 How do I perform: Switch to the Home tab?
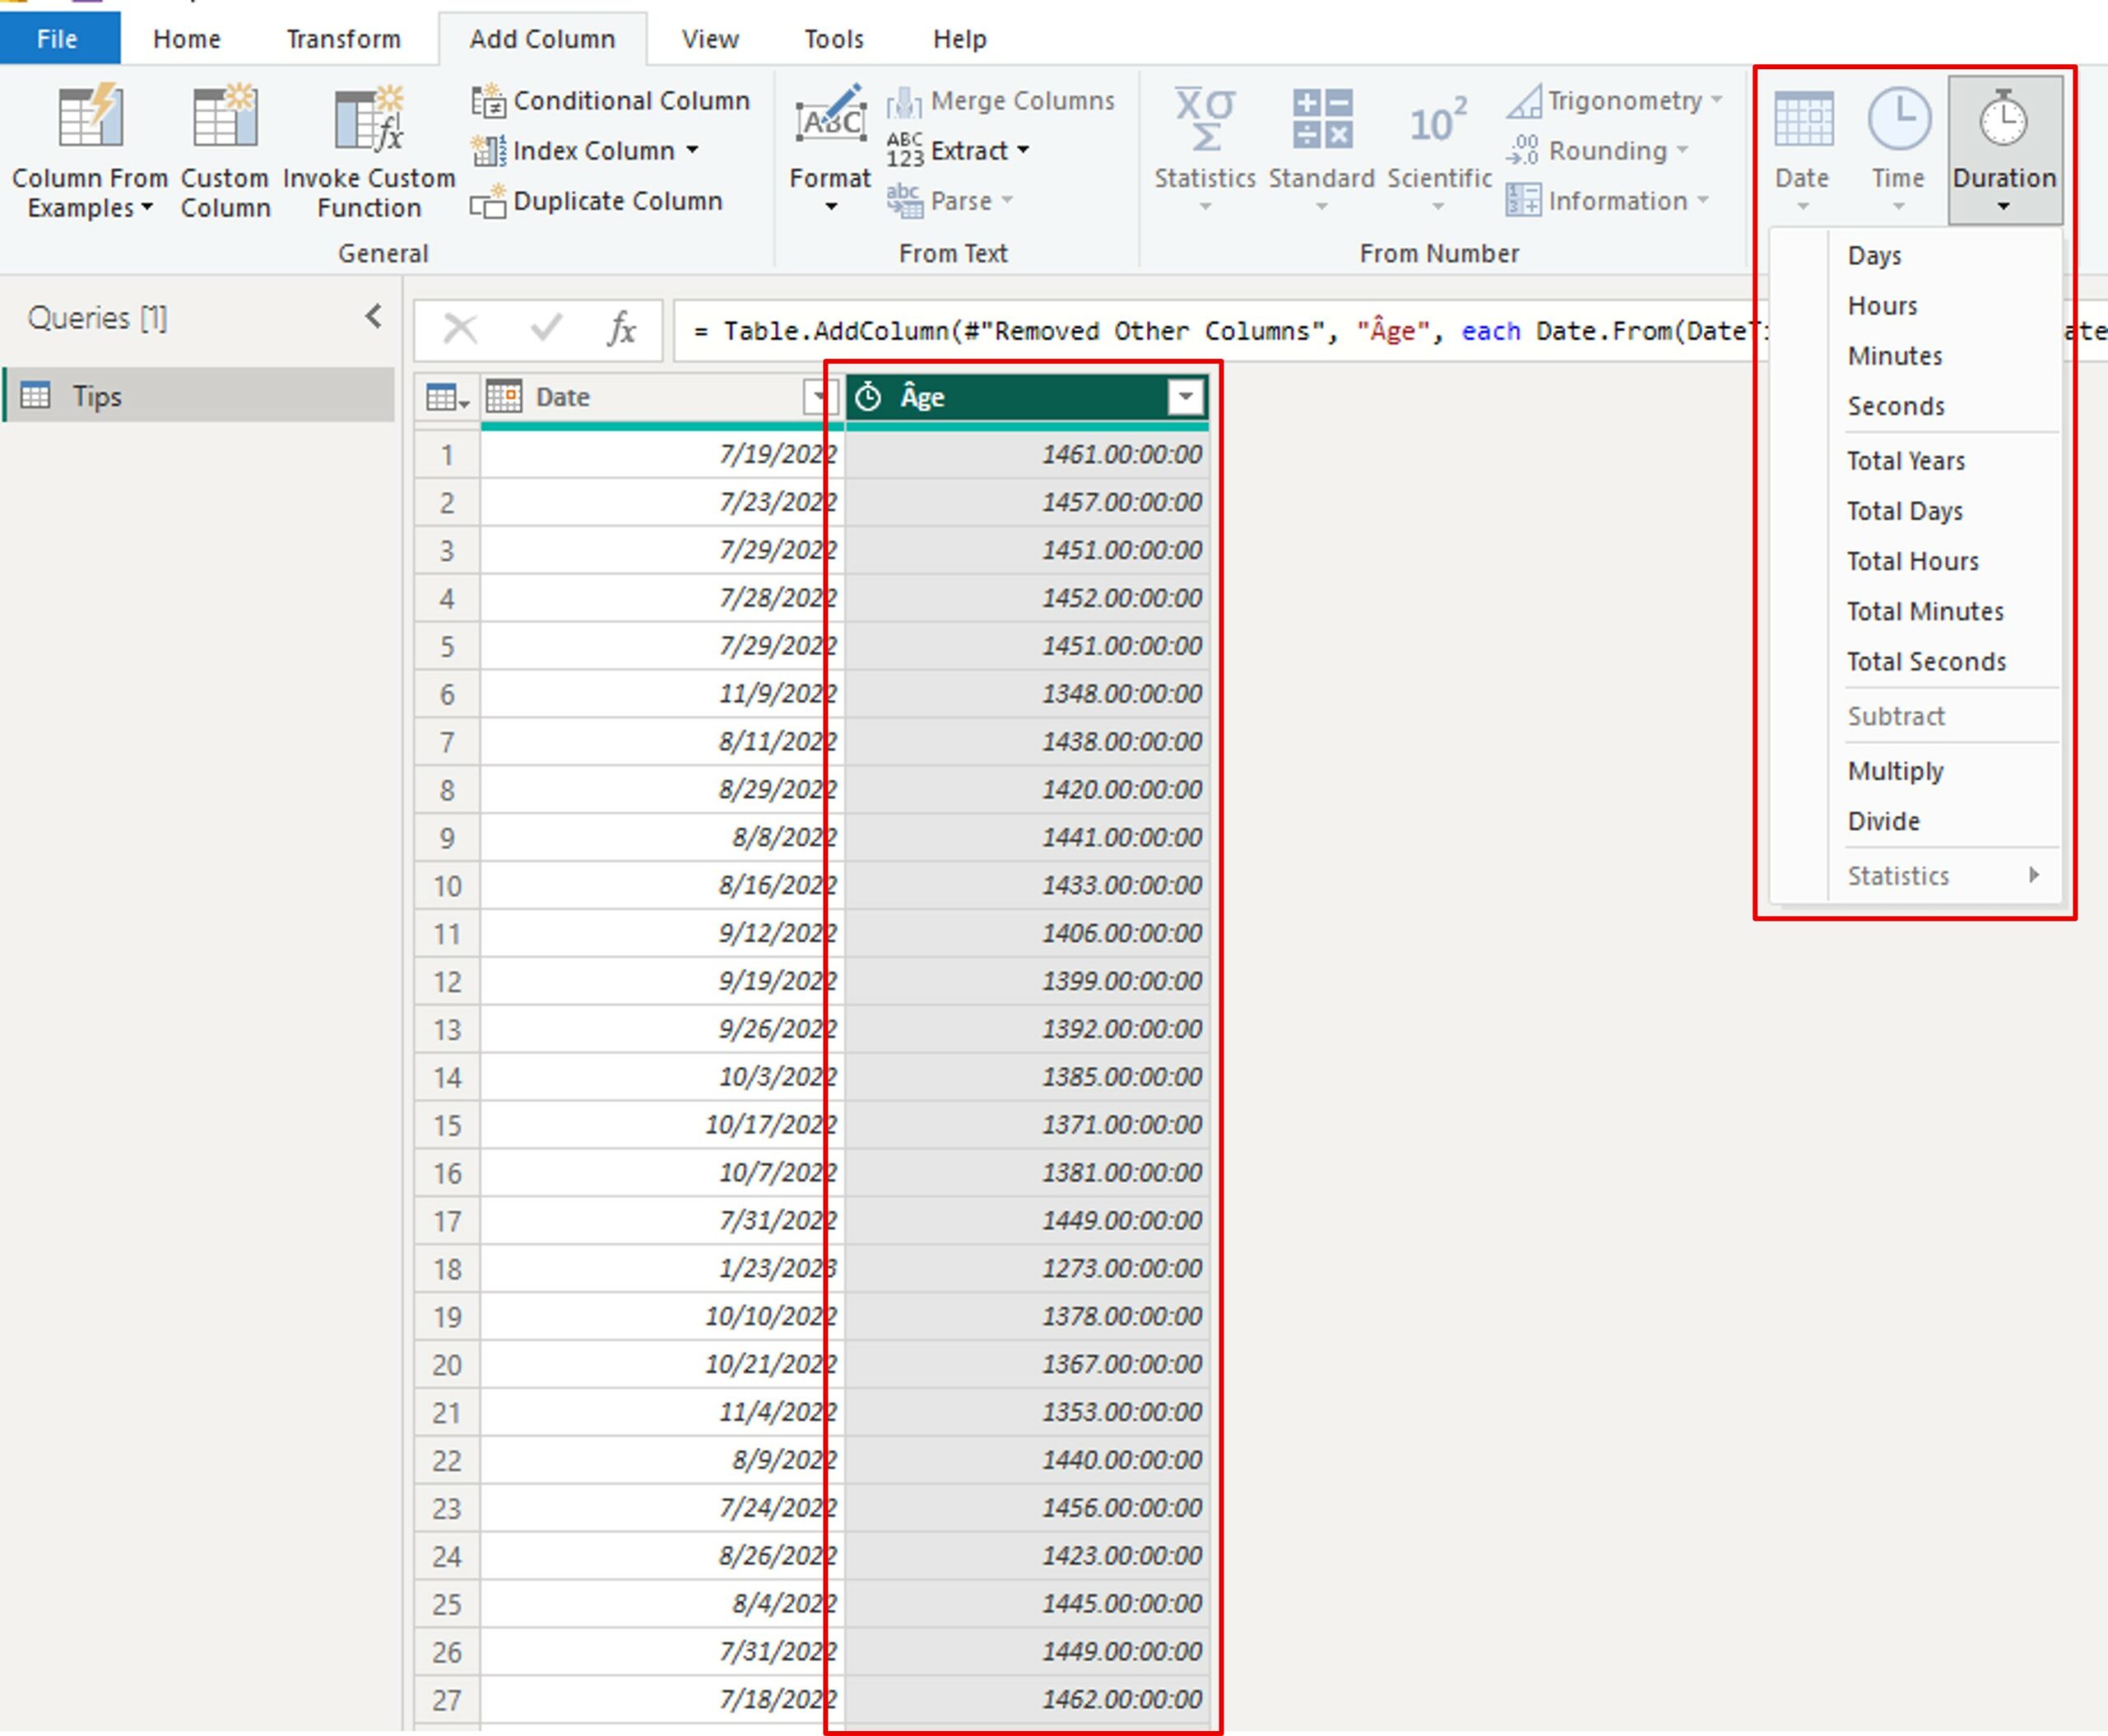pos(187,39)
